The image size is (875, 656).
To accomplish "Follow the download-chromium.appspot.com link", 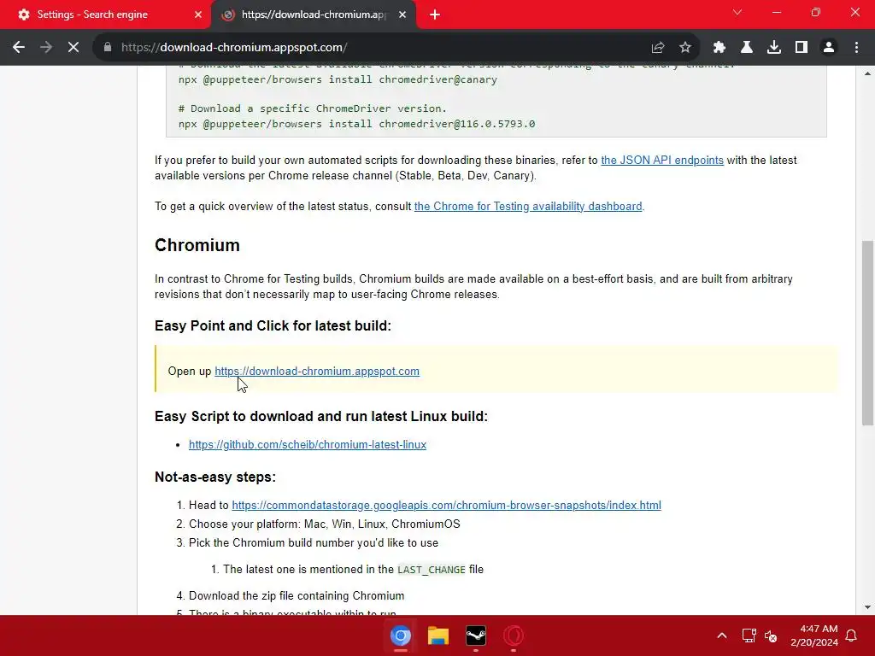I will click(317, 371).
